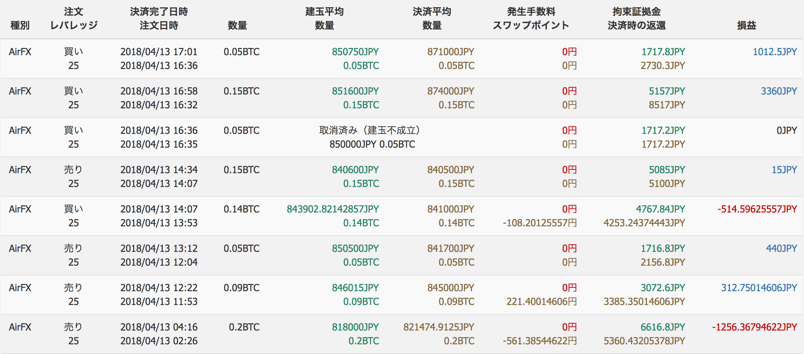
Task: Click margin value 1716.8JPY
Action: coord(663,248)
